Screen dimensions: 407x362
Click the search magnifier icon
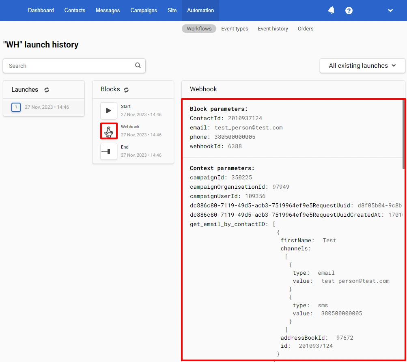(x=138, y=65)
